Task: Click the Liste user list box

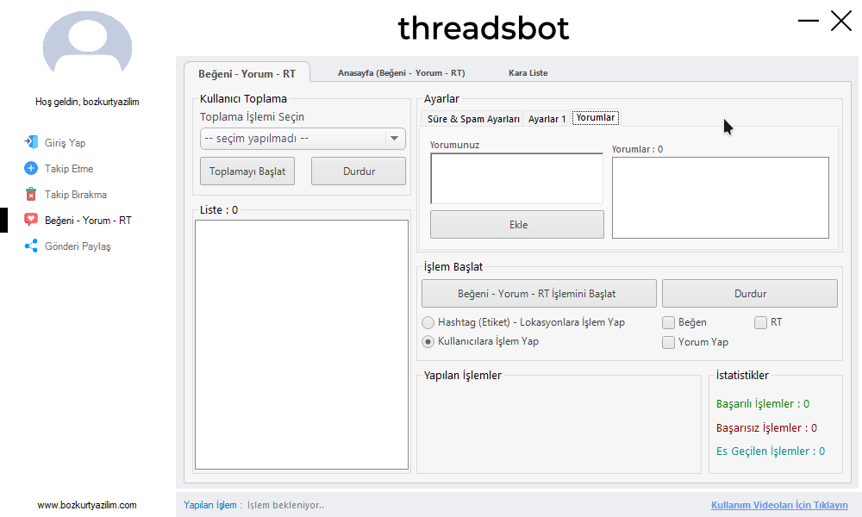Action: (x=302, y=345)
